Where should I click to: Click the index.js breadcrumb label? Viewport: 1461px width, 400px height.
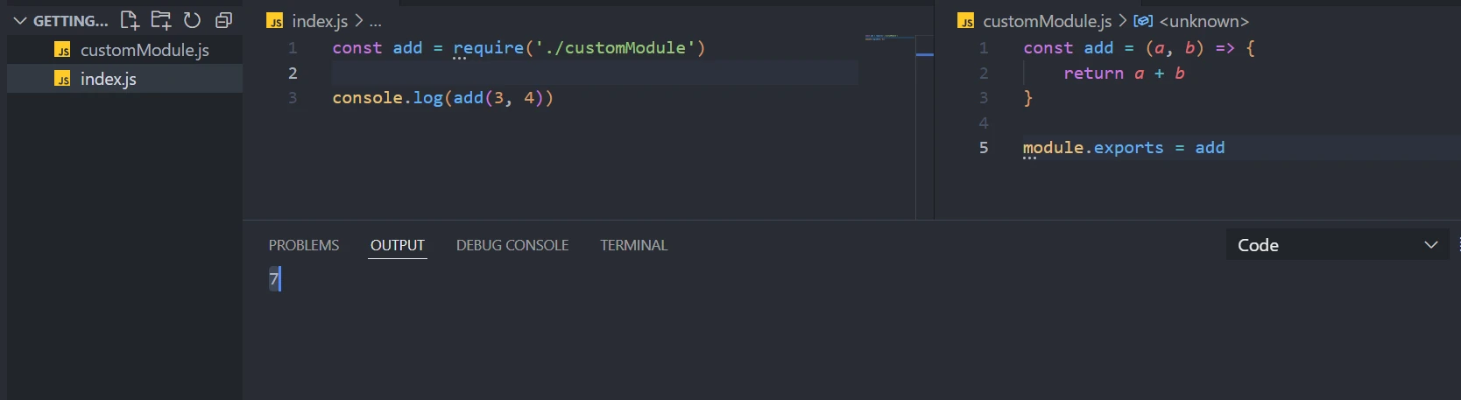[x=320, y=21]
